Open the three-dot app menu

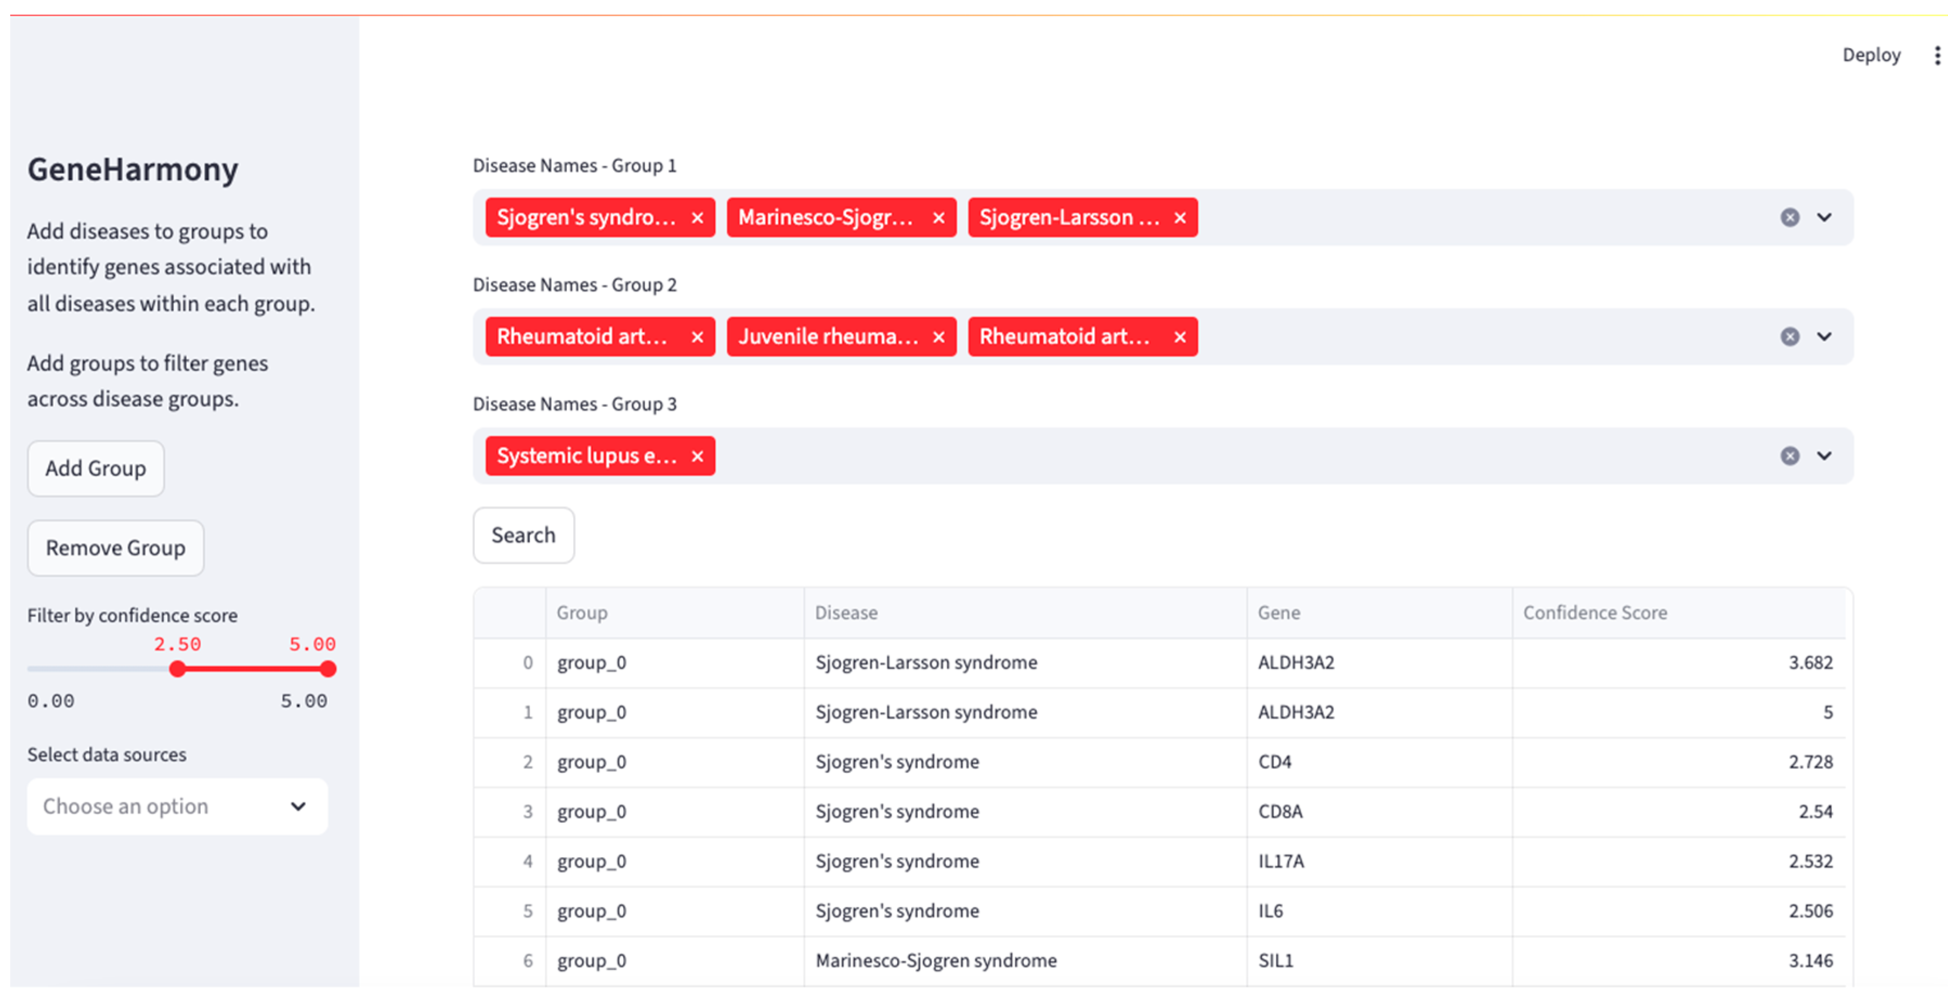click(1937, 55)
